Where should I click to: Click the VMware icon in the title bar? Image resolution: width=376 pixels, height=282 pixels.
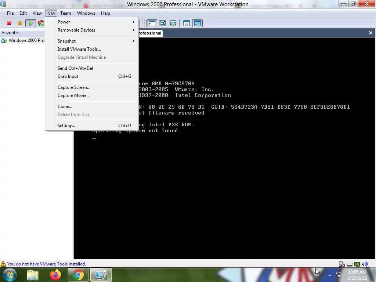tap(3, 4)
